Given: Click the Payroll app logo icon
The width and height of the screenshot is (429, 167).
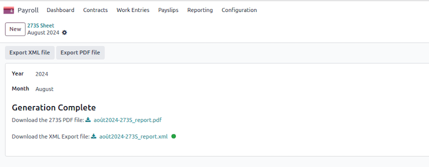Looking at the screenshot, I should (x=8, y=11).
